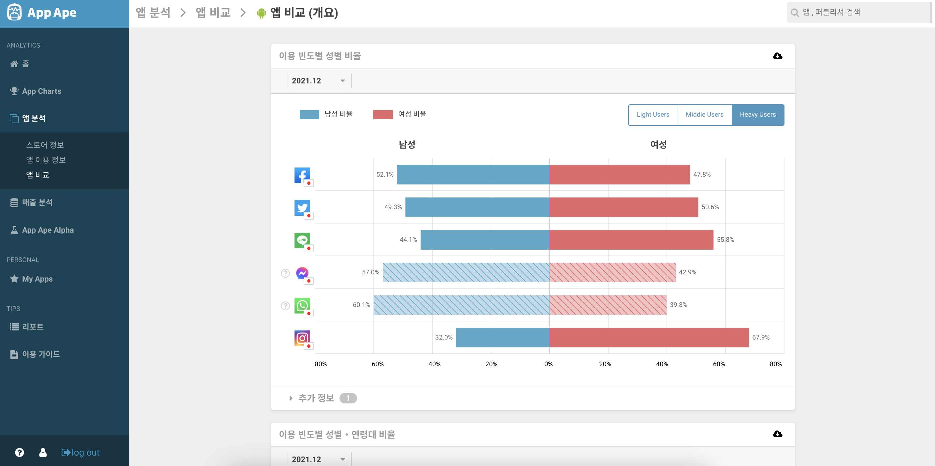The height and width of the screenshot is (466, 935).
Task: Click the WhatsApp app icon
Action: (x=302, y=306)
